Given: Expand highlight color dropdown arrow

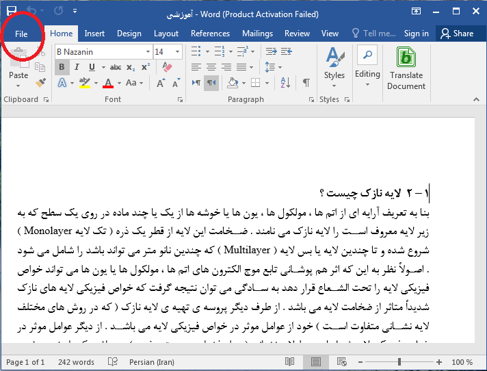Looking at the screenshot, I should tap(96, 83).
